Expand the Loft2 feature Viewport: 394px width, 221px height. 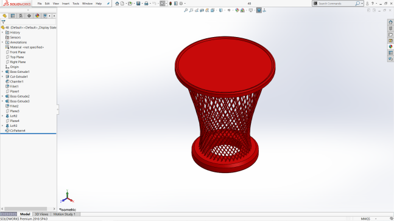click(x=2, y=116)
